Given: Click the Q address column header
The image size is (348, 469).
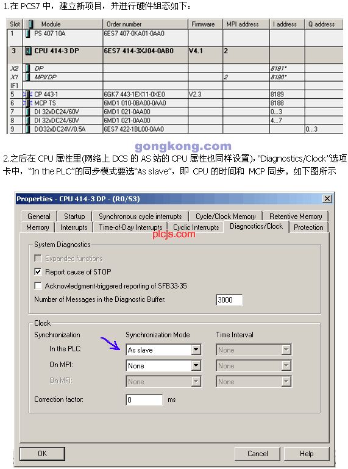Looking at the screenshot, I should click(x=324, y=24).
